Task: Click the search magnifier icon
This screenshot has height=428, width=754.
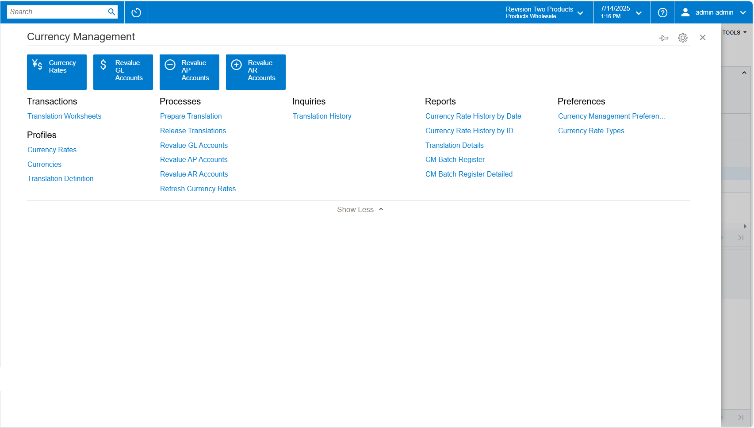Action: 111,12
